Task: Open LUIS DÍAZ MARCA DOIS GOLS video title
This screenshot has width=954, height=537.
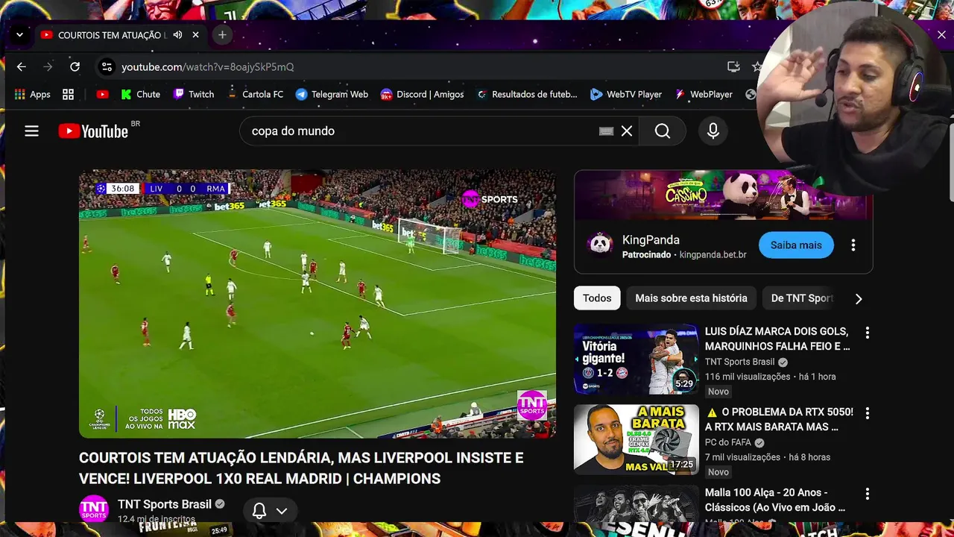Action: [x=777, y=339]
